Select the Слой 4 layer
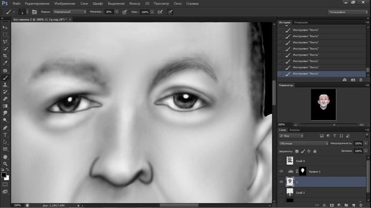This screenshot has width=371, height=208. tap(322, 161)
